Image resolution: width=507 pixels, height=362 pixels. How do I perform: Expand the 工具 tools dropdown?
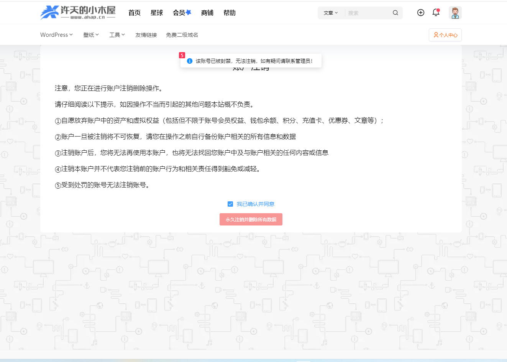coord(116,35)
